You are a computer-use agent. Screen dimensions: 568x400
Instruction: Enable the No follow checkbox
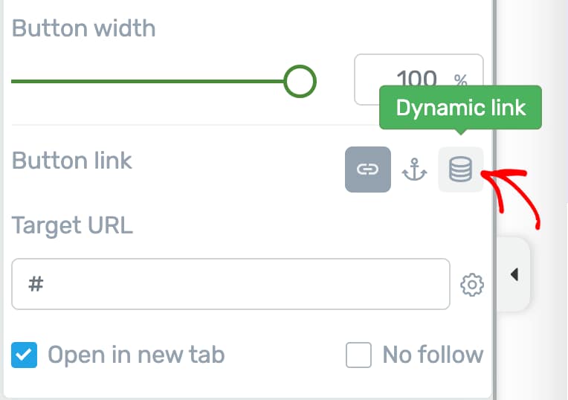pos(358,355)
